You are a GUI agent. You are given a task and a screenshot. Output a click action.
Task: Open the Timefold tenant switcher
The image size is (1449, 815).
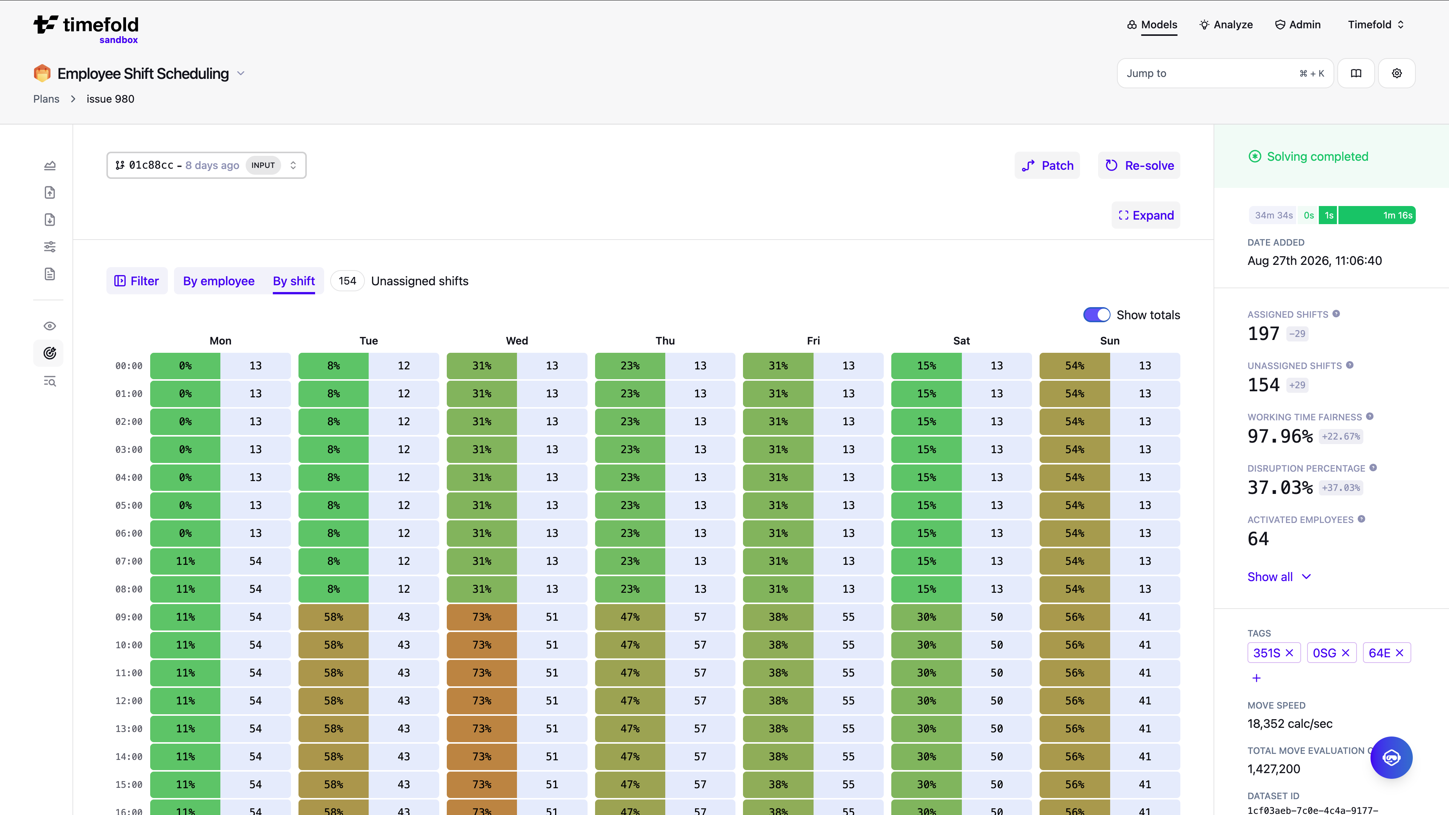point(1376,25)
